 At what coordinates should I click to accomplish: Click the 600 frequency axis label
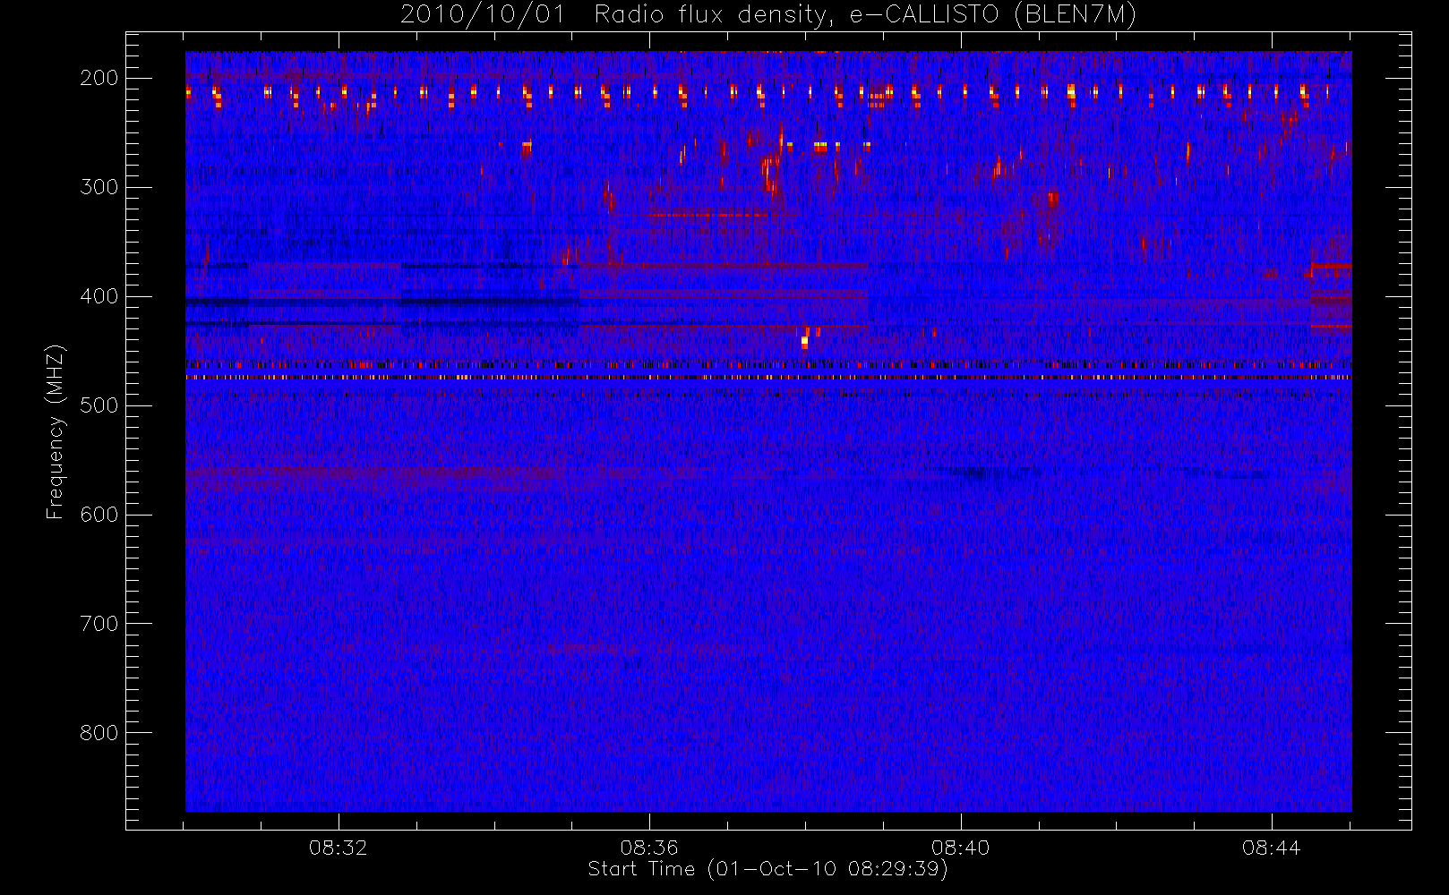(x=99, y=515)
